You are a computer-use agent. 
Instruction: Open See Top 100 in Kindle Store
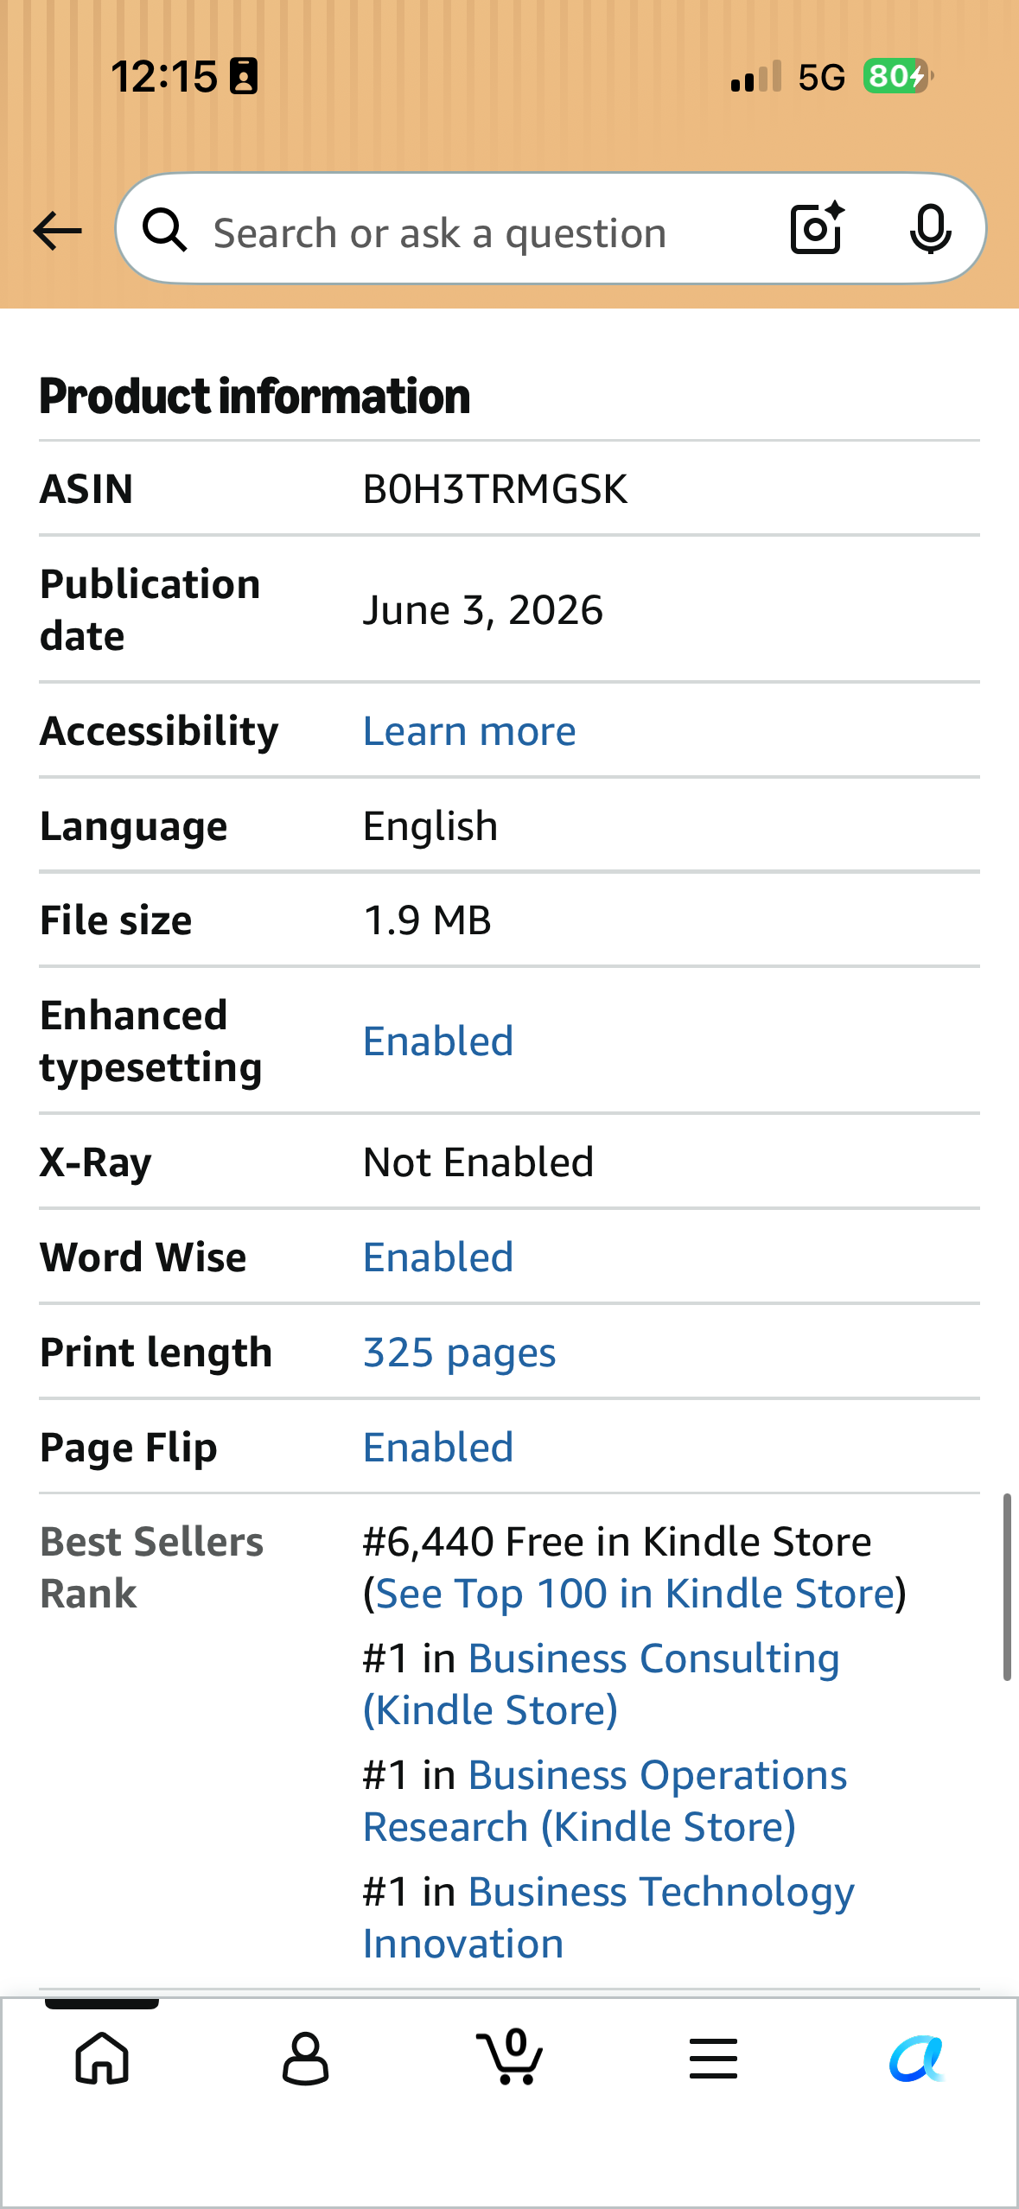pyautogui.click(x=635, y=1593)
